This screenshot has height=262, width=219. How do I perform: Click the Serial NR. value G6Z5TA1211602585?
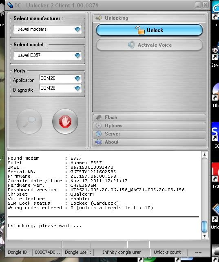[93, 172]
